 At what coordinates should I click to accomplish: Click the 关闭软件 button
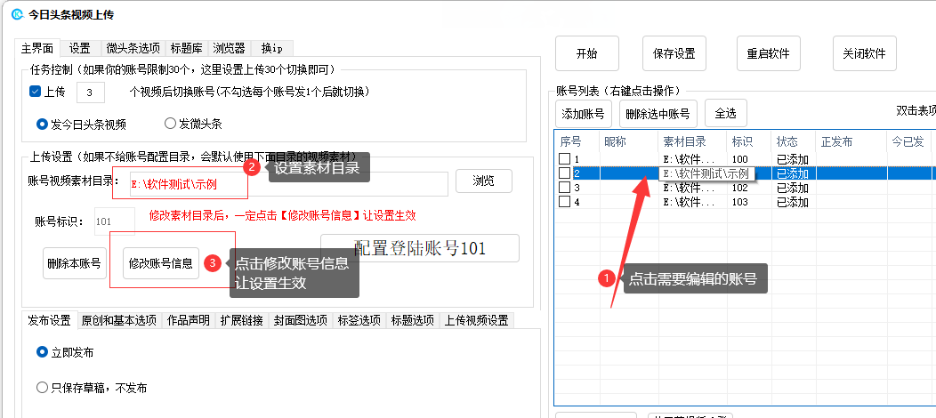pyautogui.click(x=864, y=53)
